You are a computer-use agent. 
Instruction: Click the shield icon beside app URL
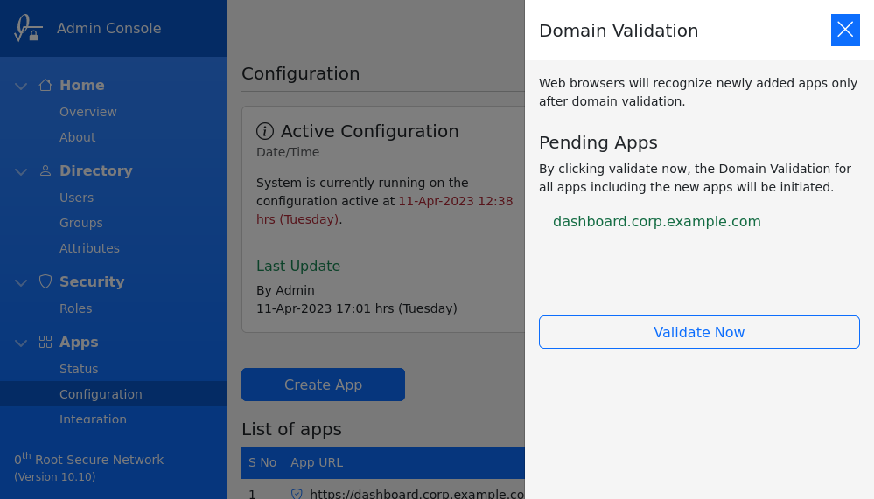tap(297, 494)
